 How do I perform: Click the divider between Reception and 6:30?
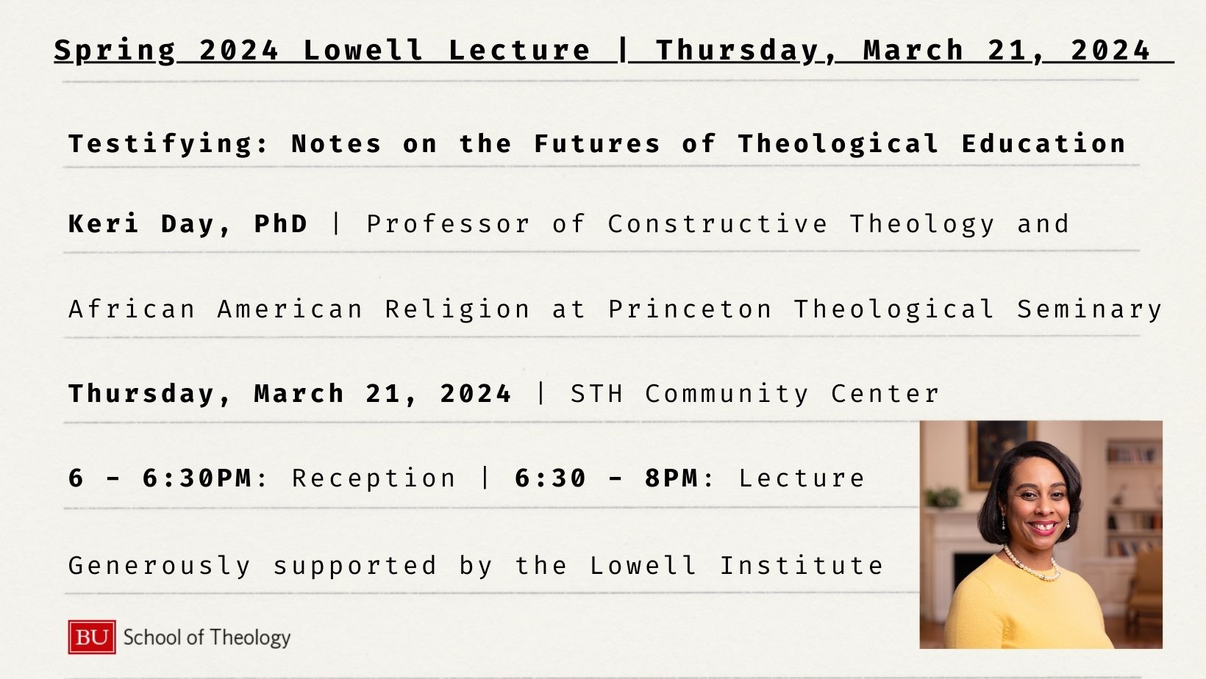485,478
